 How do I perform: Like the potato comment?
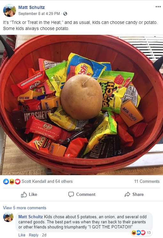point(22,235)
